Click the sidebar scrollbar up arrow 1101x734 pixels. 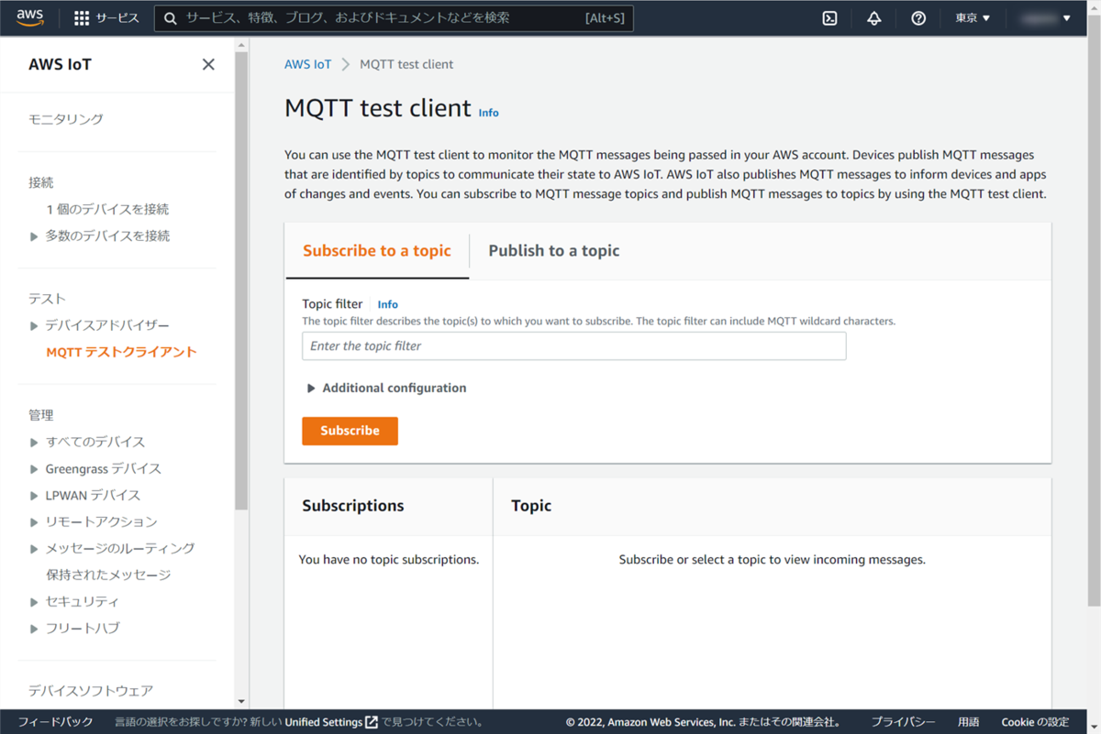pos(241,44)
